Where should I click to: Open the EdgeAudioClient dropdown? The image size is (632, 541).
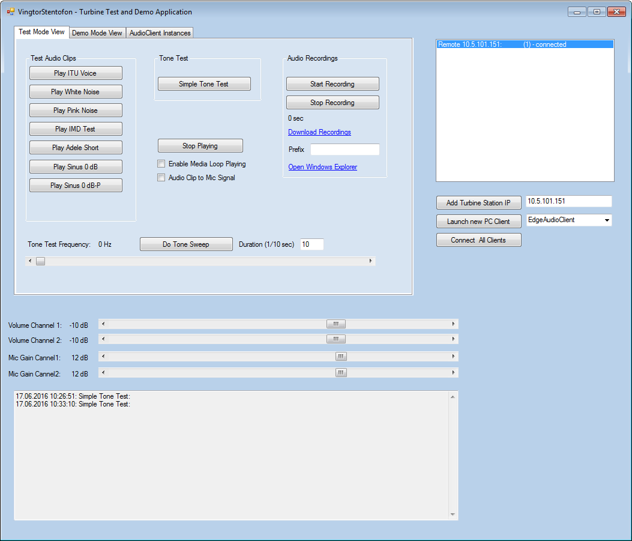tap(607, 220)
